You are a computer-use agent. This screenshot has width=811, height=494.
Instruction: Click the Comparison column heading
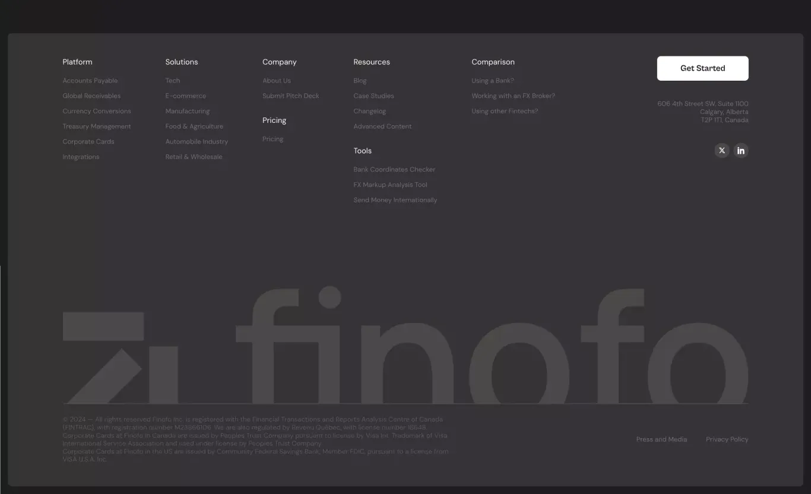click(x=493, y=62)
